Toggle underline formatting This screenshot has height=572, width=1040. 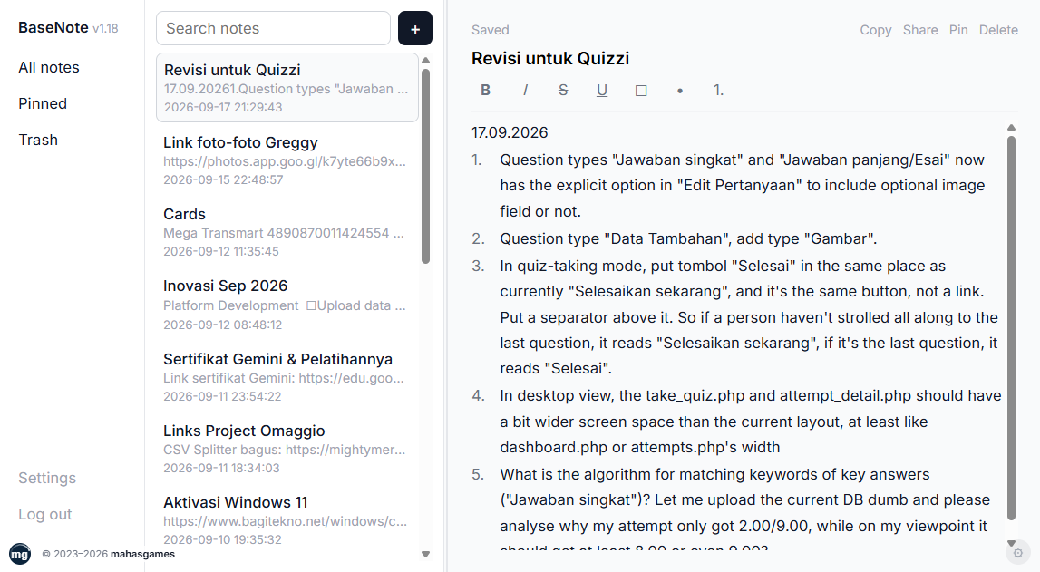coord(601,90)
